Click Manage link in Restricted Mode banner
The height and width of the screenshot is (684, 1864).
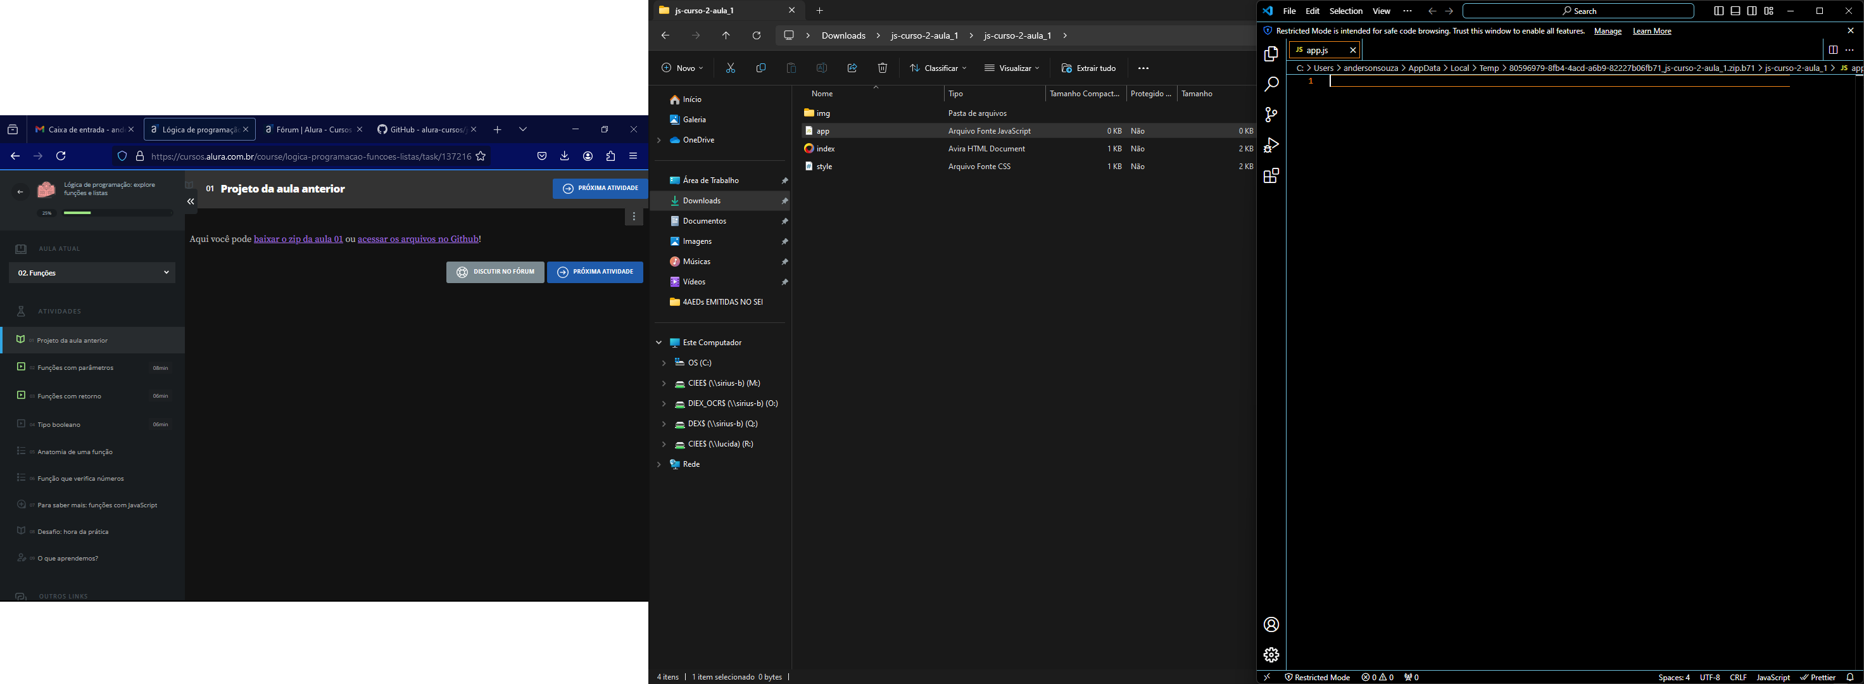click(1607, 31)
